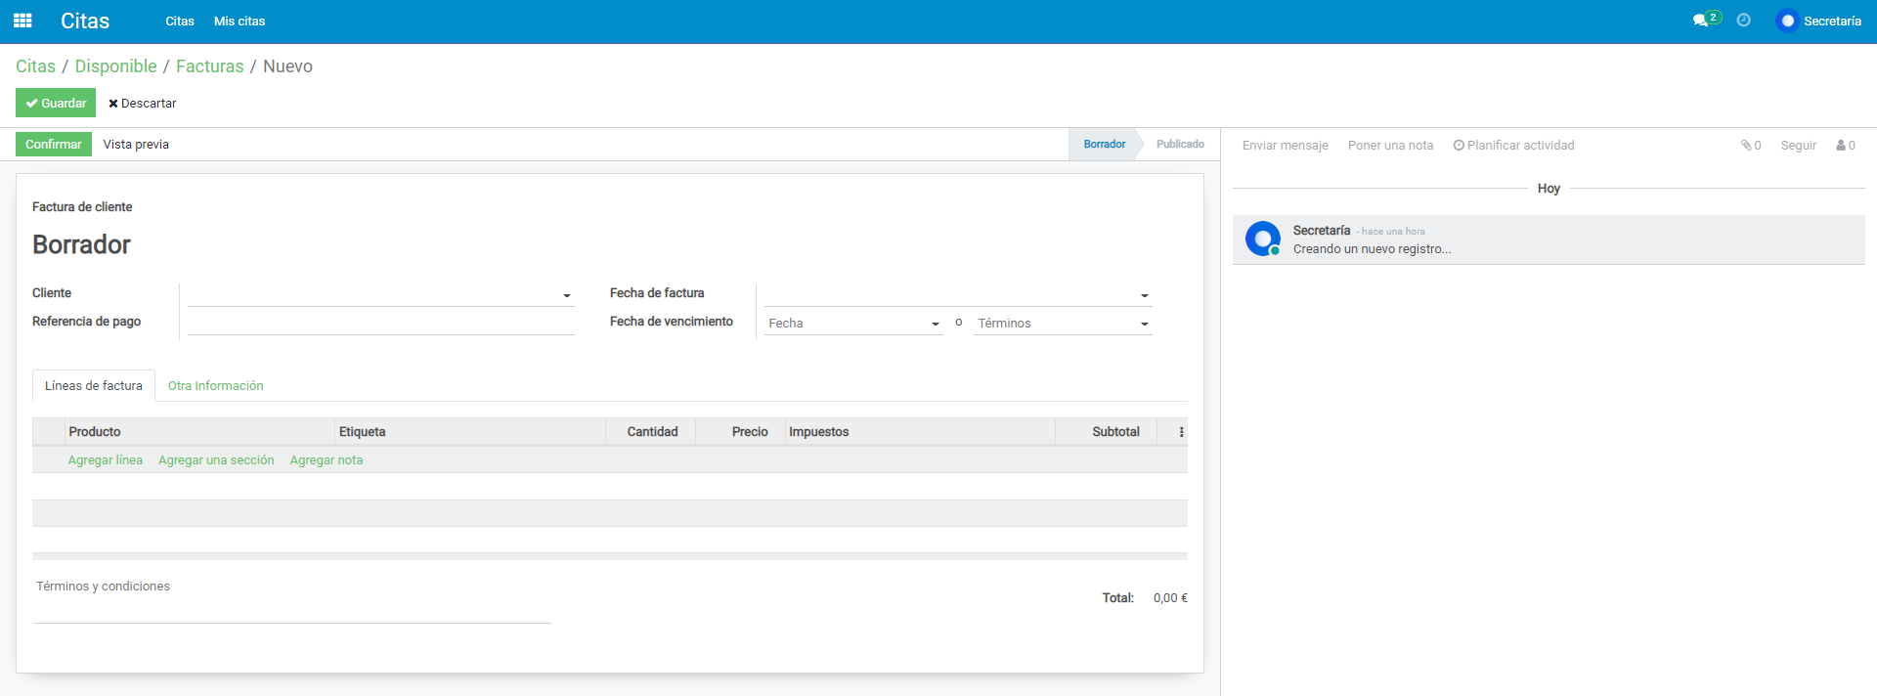Open column options kebab icon in table header

pyautogui.click(x=1181, y=432)
